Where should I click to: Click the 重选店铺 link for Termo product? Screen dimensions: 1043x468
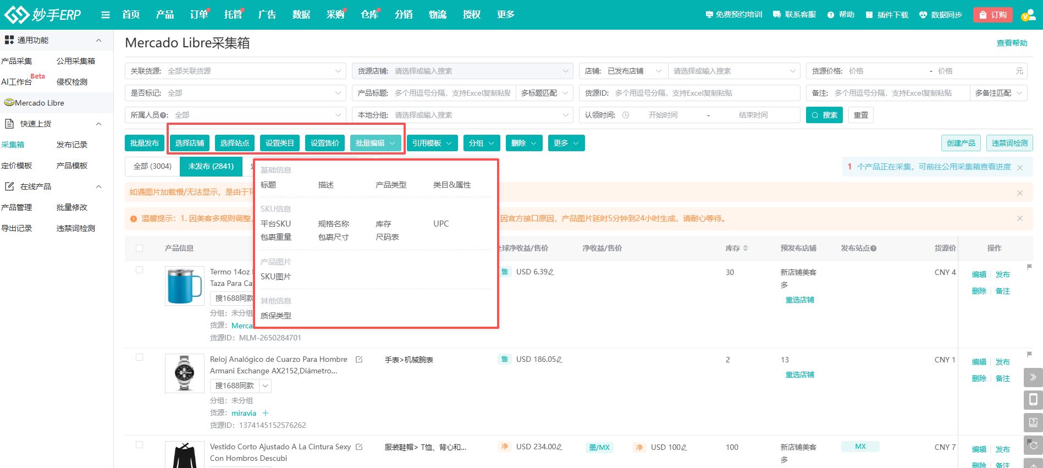799,300
